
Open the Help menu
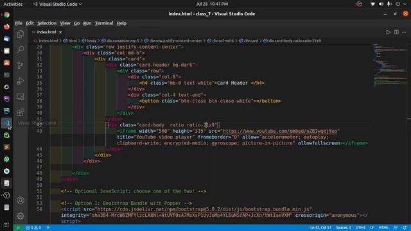pos(121,23)
